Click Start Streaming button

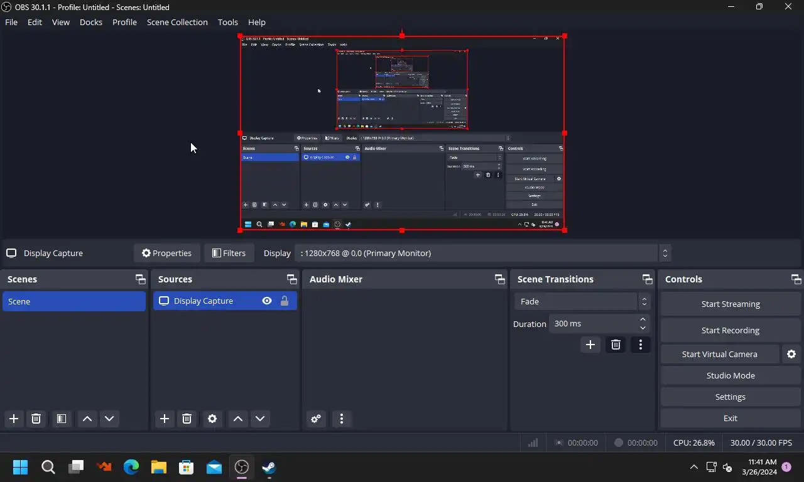(x=731, y=304)
